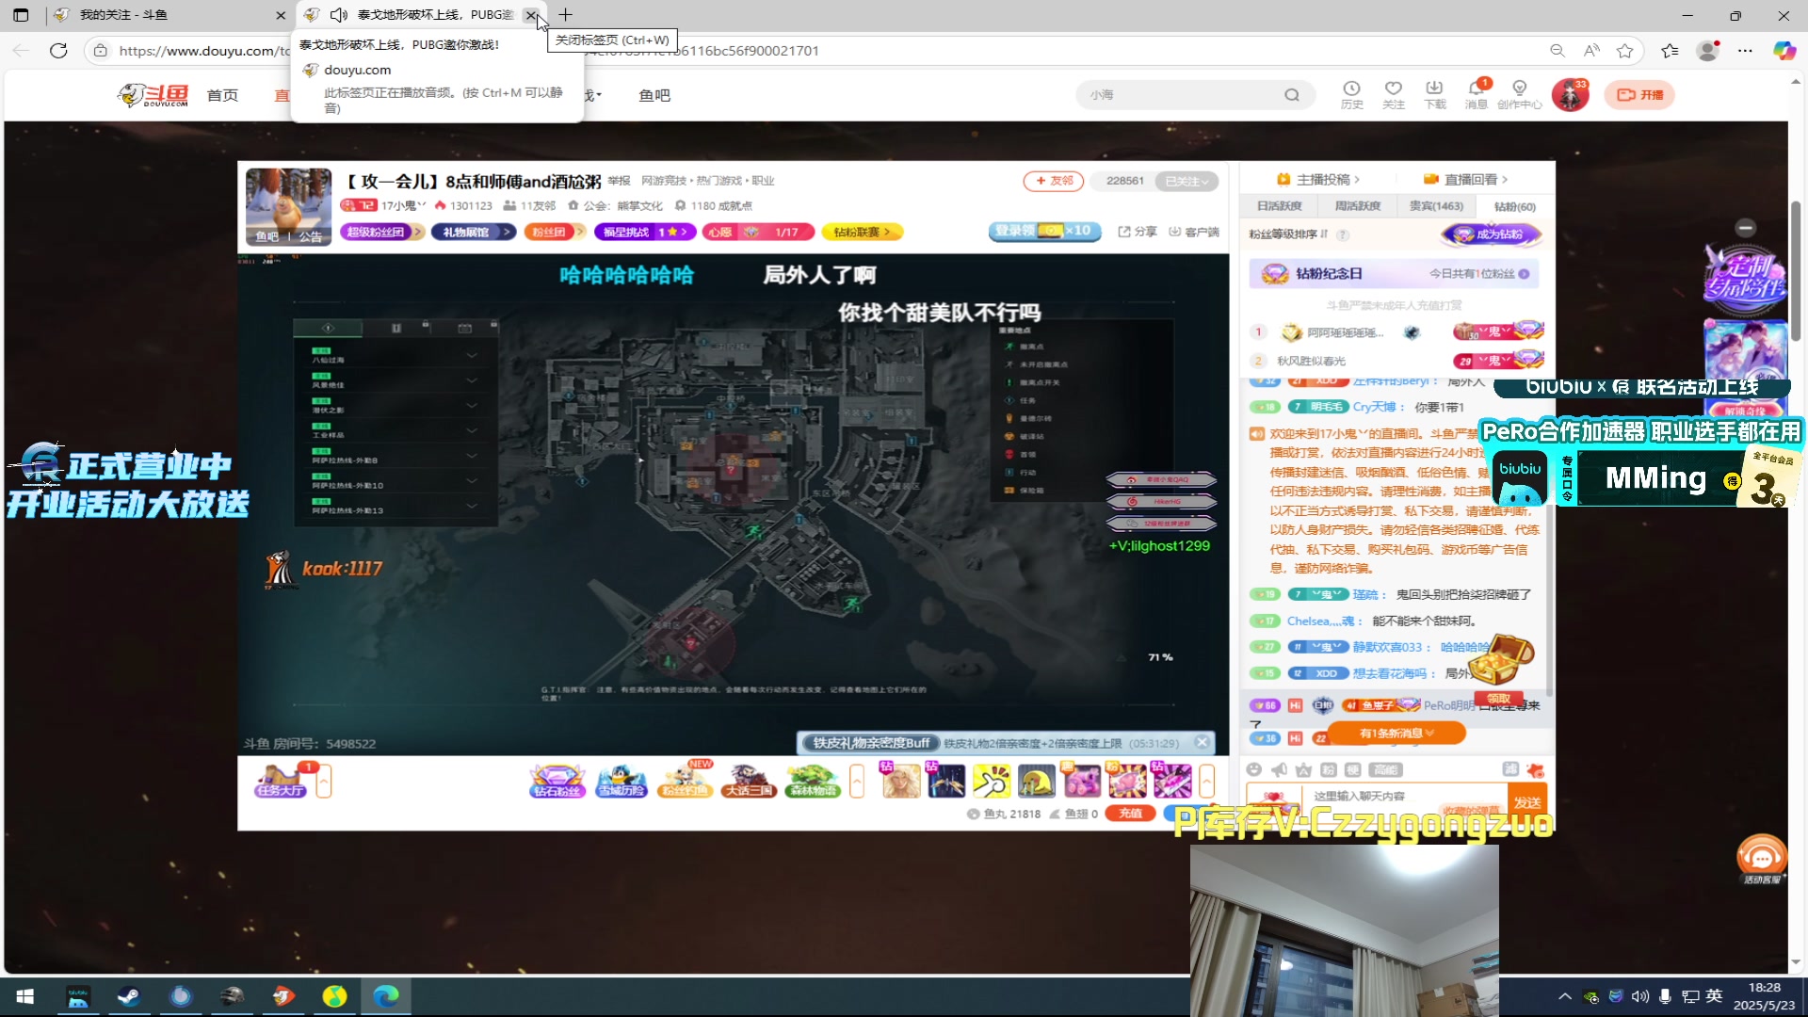Screen dimensions: 1808x1017
Task: Mute the tab via the speaker icon
Action: tap(339, 15)
